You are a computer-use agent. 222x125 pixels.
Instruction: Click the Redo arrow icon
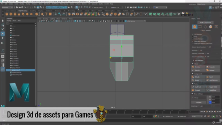click(28, 7)
